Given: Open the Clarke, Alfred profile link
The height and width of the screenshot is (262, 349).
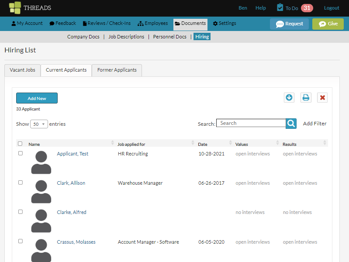Looking at the screenshot, I should click(x=72, y=212).
